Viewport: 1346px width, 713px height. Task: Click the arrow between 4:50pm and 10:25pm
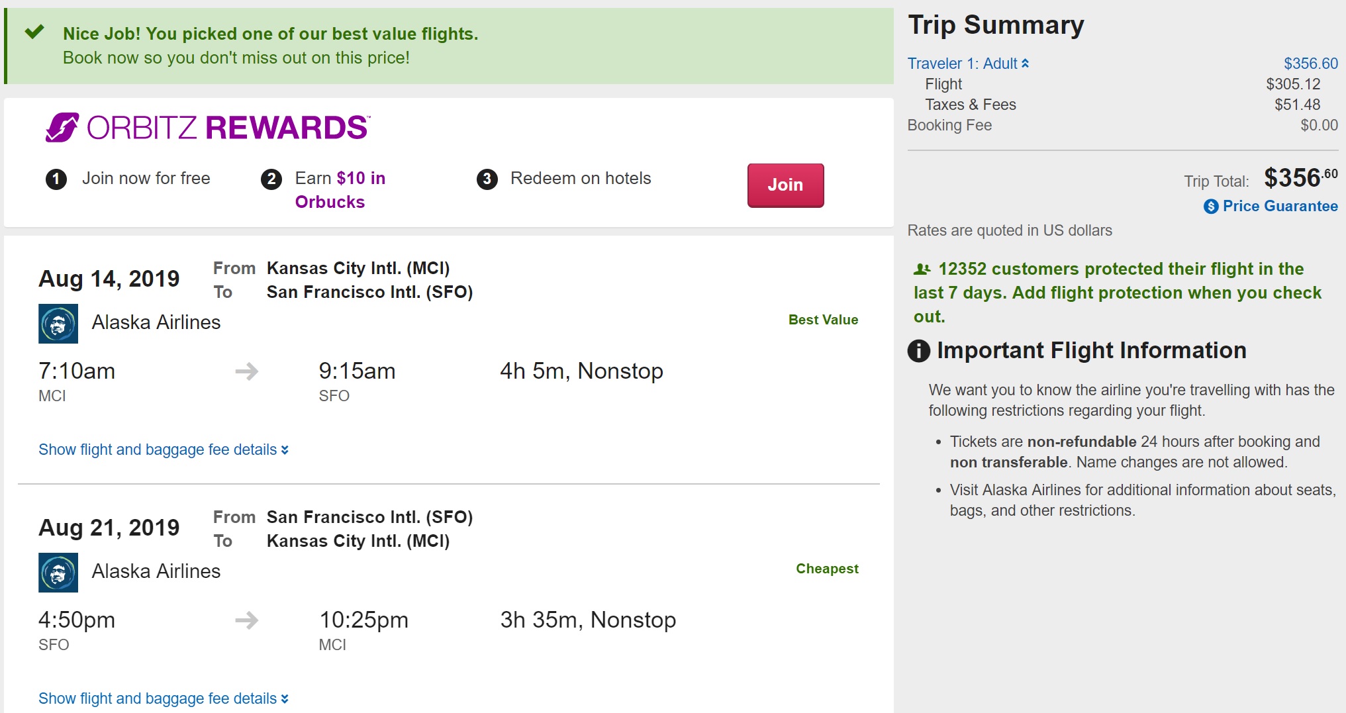[x=246, y=620]
